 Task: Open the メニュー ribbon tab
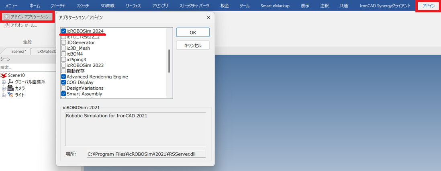pos(12,6)
